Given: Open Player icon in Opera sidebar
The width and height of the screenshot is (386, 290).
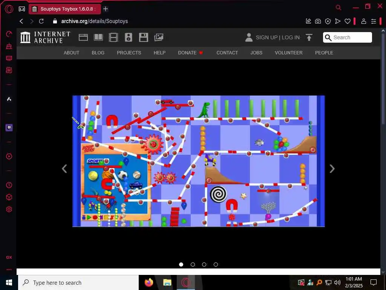Looking at the screenshot, I should pyautogui.click(x=9, y=156).
